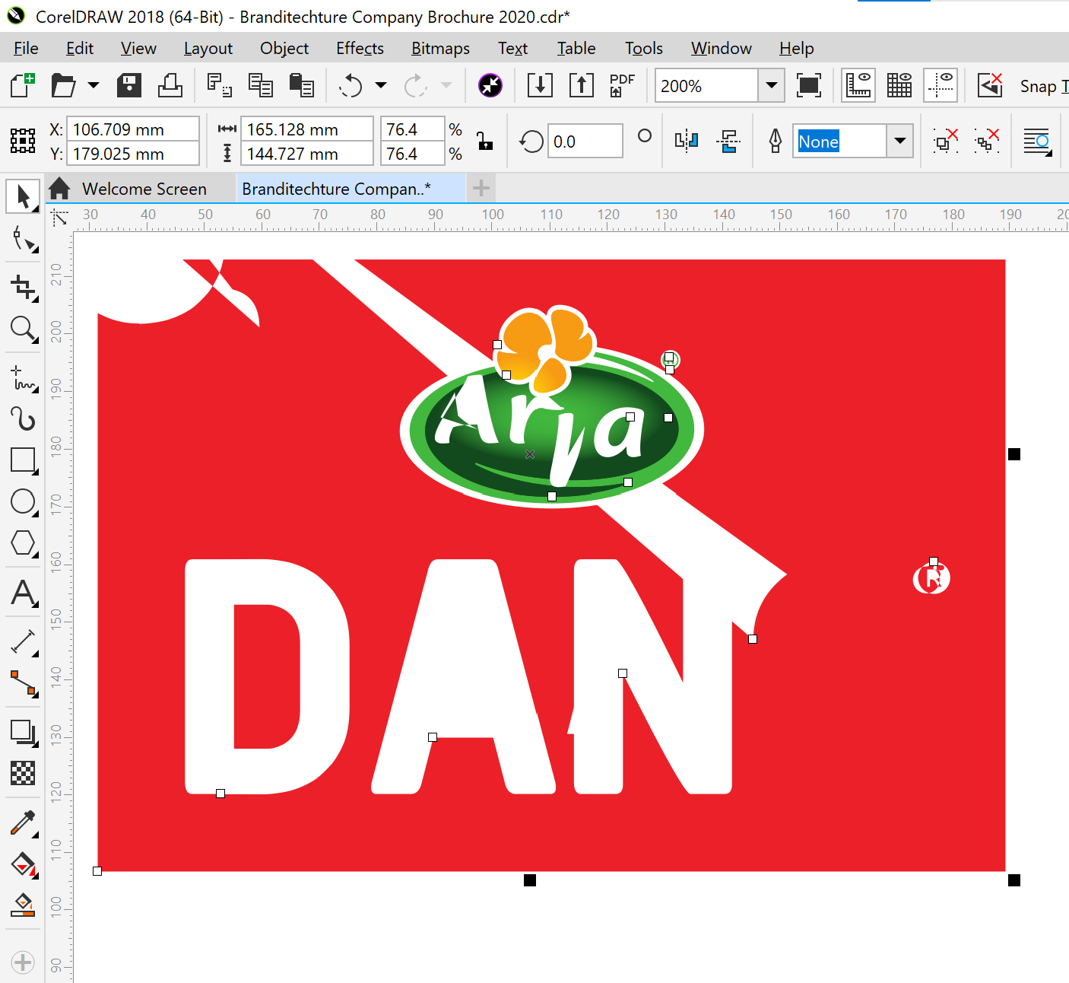Screen dimensions: 1069x983
Task: Click the X position field
Action: pyautogui.click(x=133, y=129)
